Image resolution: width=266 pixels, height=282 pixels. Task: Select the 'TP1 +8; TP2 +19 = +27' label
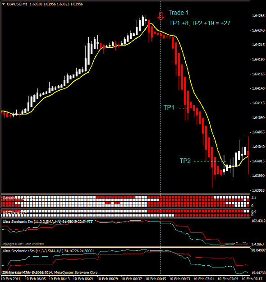click(x=200, y=23)
